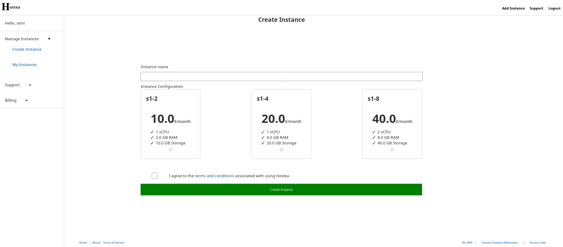Open the No AMP footer link

coord(467,243)
